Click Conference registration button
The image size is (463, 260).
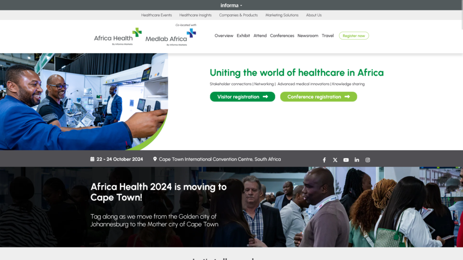point(319,97)
